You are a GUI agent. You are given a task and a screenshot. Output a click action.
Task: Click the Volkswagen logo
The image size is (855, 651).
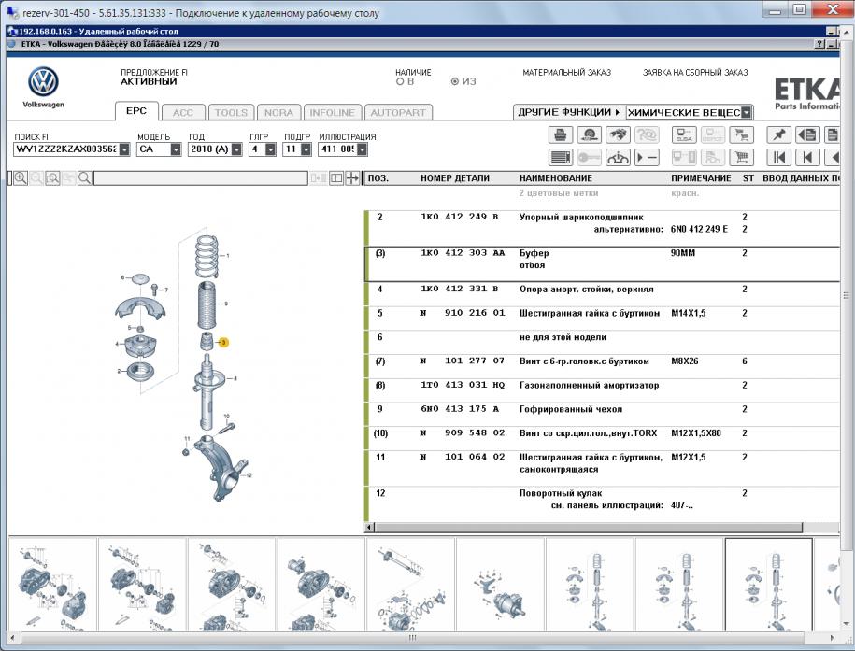coord(43,82)
